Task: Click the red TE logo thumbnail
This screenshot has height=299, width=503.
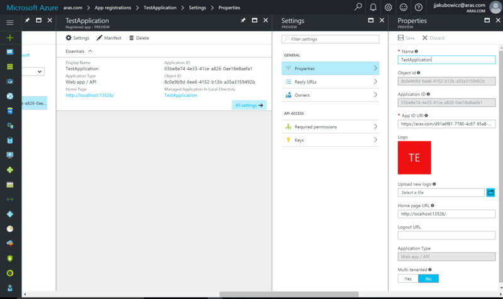Action: (414, 158)
